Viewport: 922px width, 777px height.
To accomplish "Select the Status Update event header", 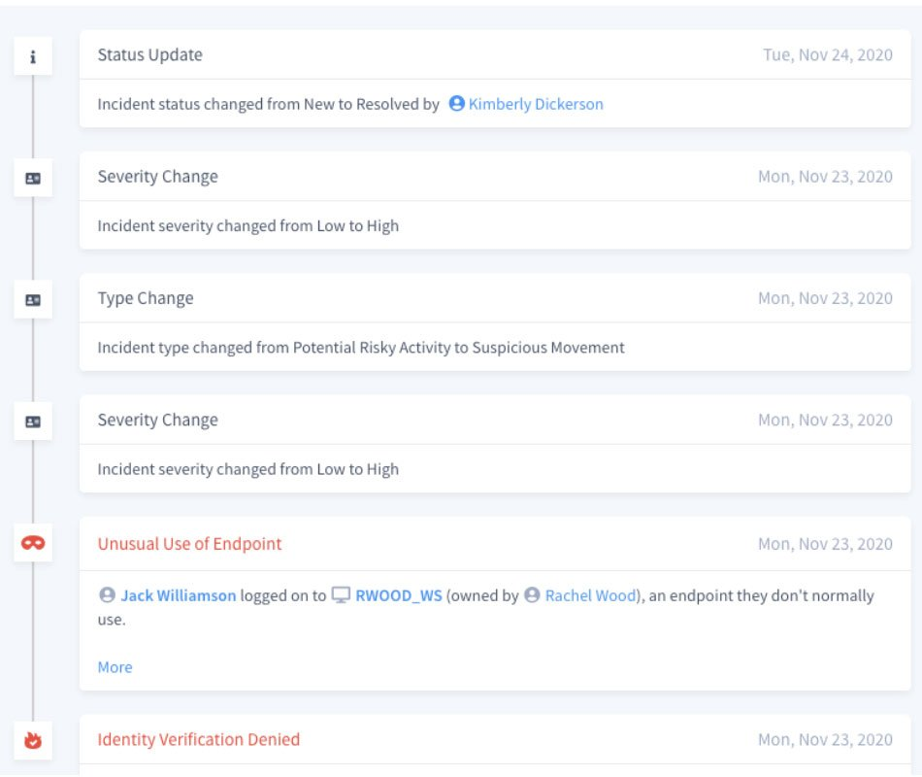I will tap(149, 55).
